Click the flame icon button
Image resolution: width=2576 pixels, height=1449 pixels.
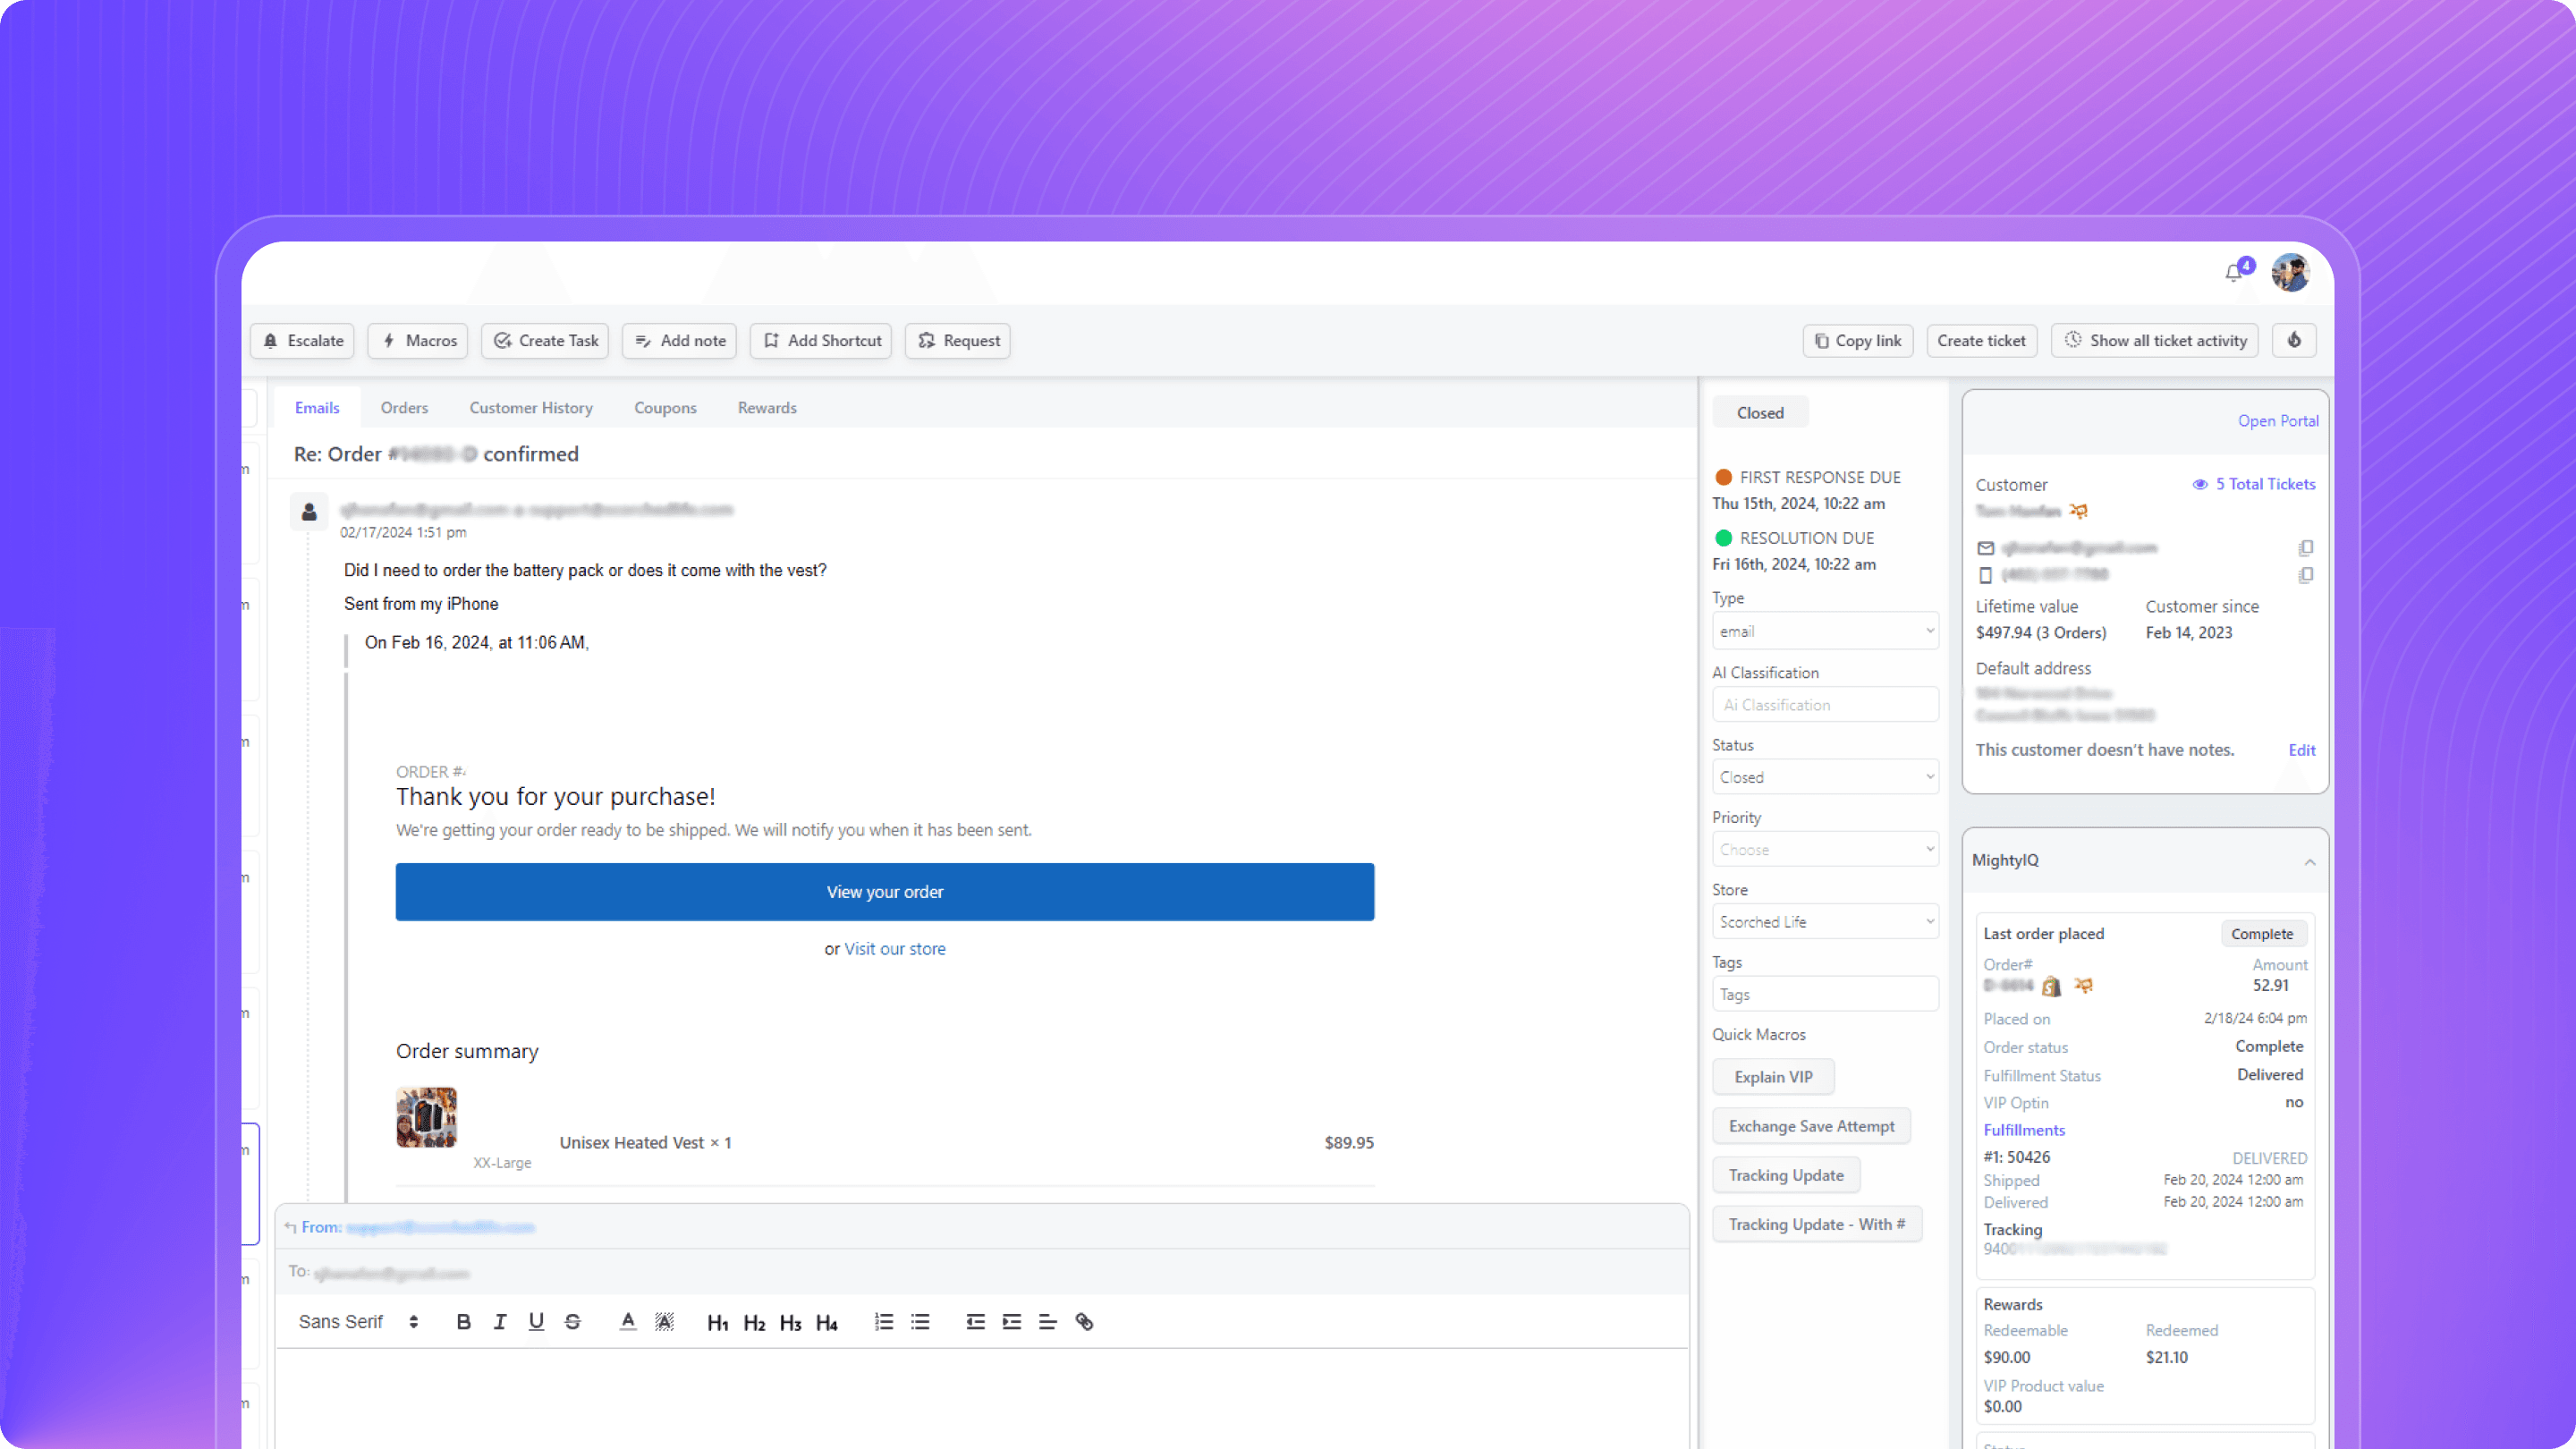[2294, 340]
